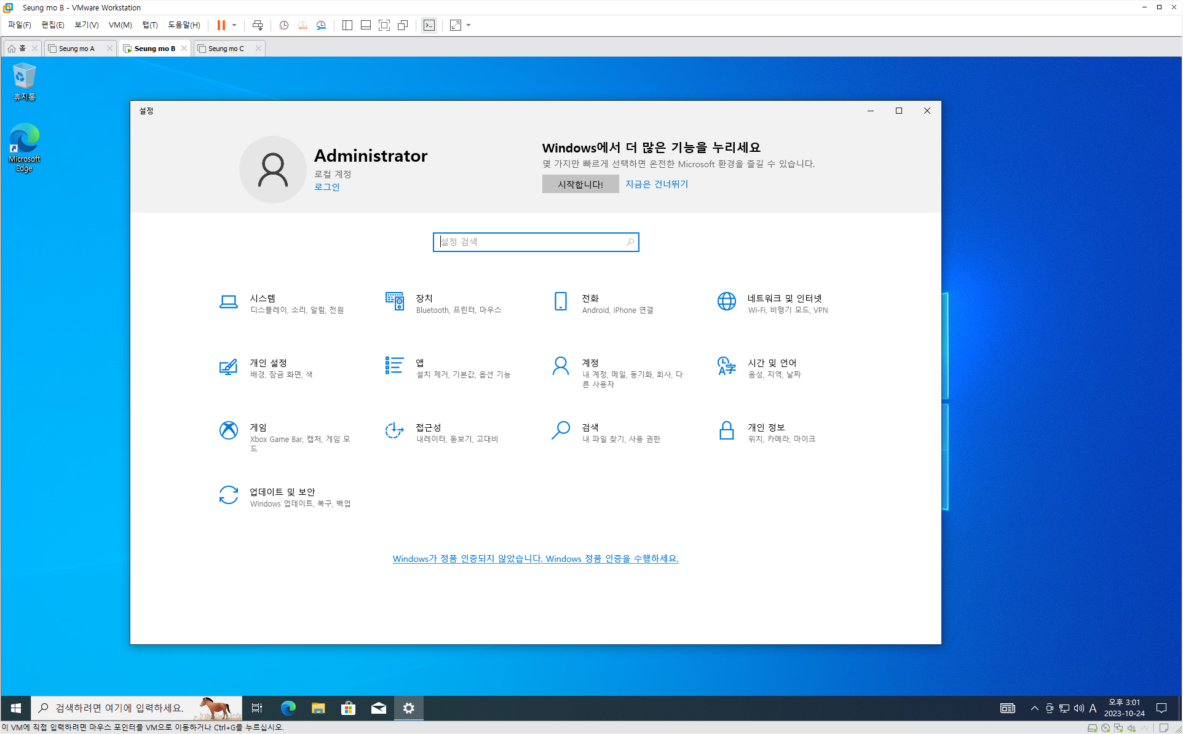Click the manage snapshots icon in the toolbar
The width and height of the screenshot is (1183, 734).
point(321,25)
